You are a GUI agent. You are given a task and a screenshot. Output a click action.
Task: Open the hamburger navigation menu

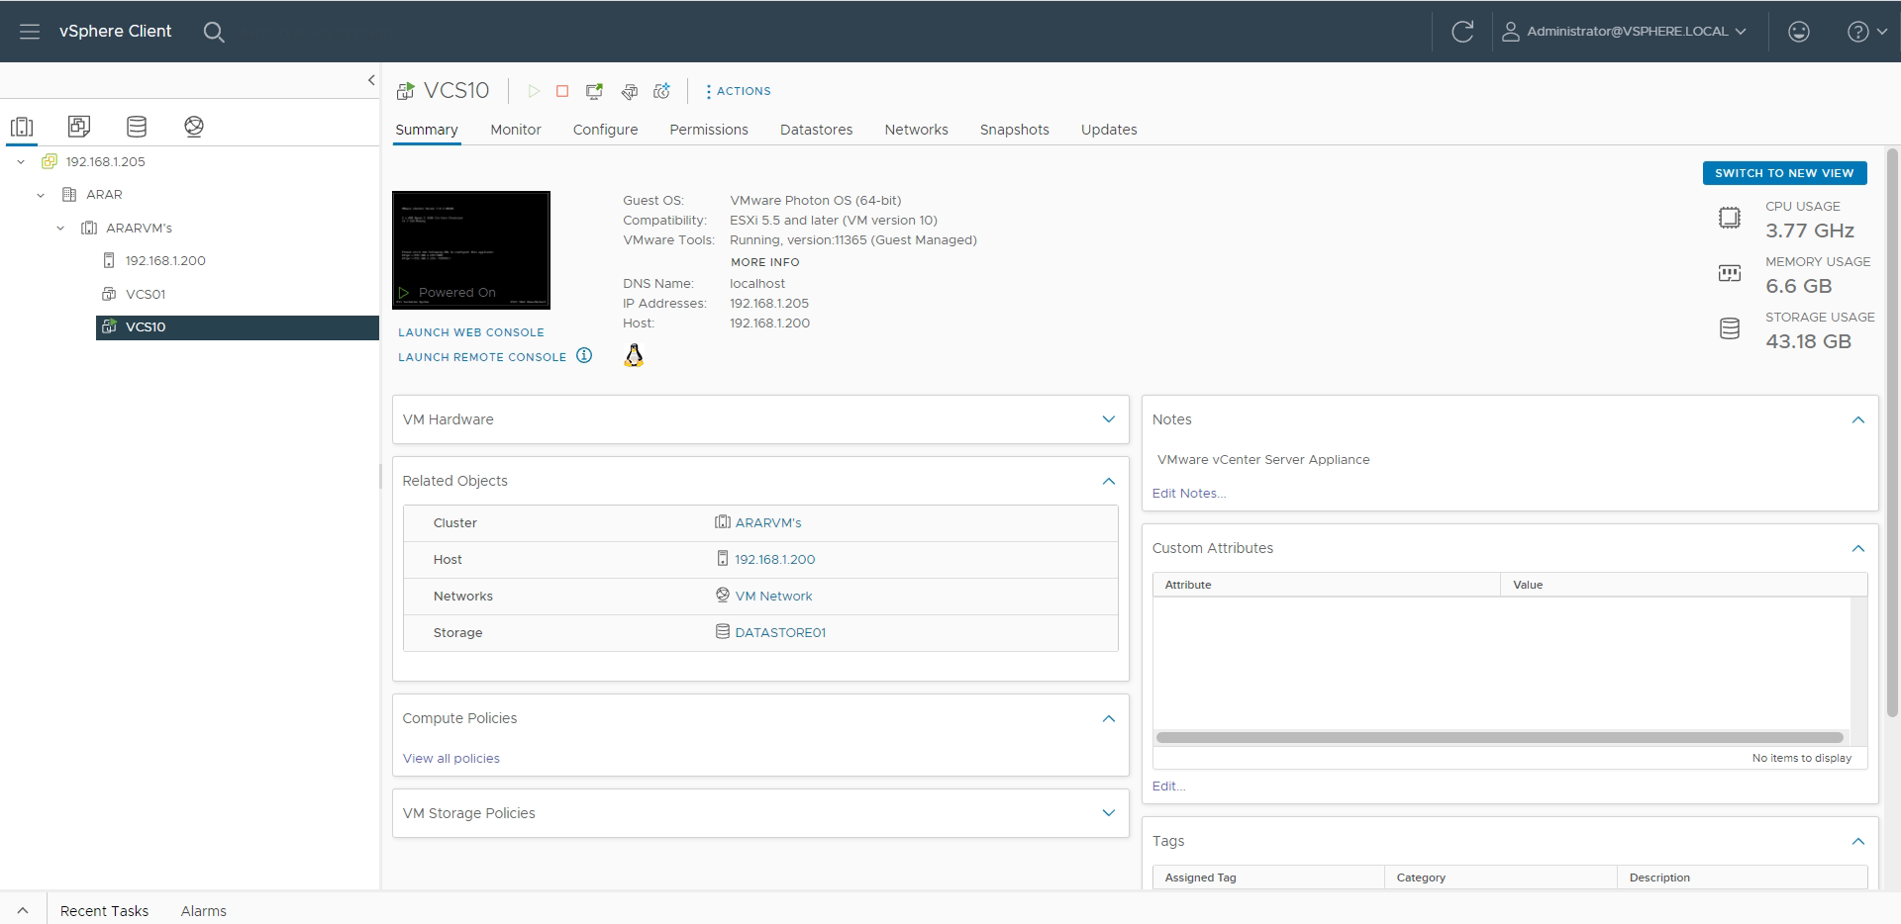tap(30, 32)
